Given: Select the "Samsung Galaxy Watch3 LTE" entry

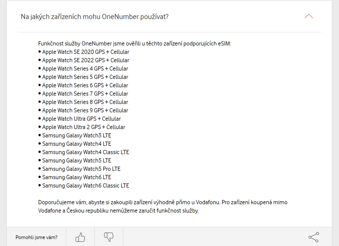Looking at the screenshot, I should pos(77,135).
